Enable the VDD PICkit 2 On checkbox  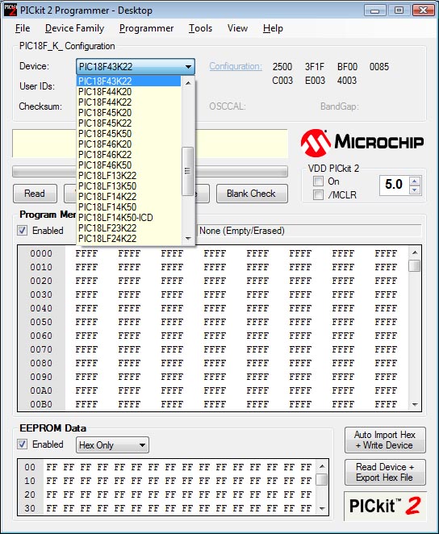[318, 181]
